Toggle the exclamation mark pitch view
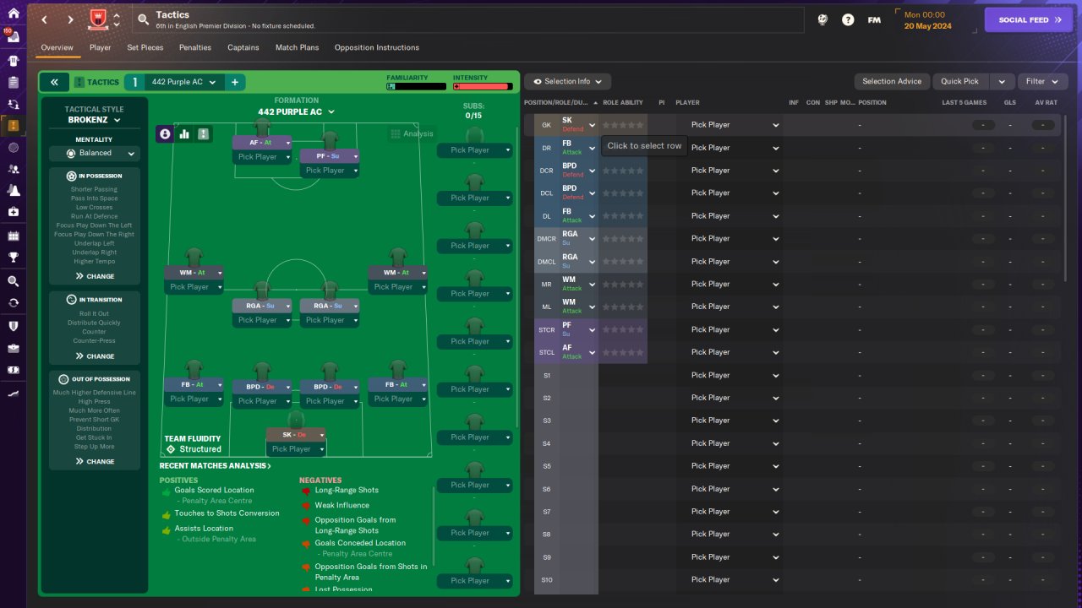 coord(203,133)
